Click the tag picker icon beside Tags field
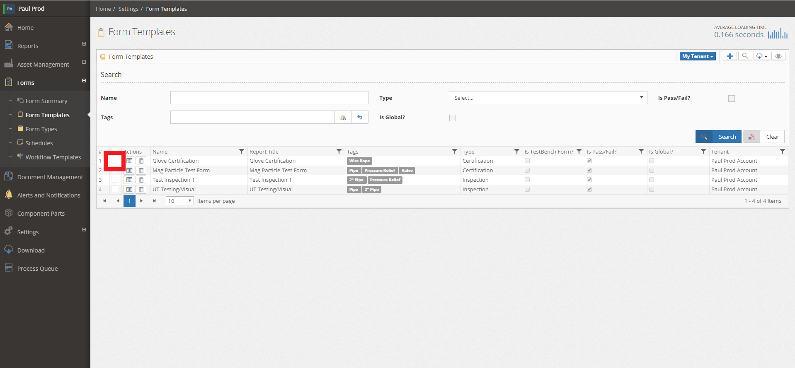 coord(343,117)
